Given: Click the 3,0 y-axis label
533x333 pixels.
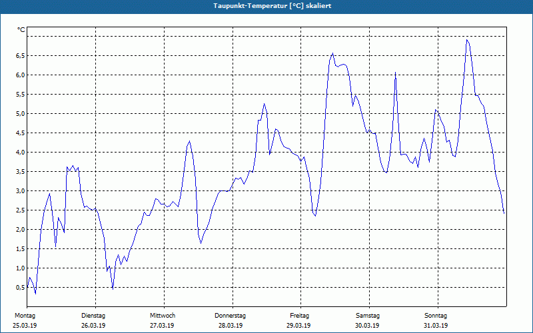Looking at the screenshot, I should (21, 191).
